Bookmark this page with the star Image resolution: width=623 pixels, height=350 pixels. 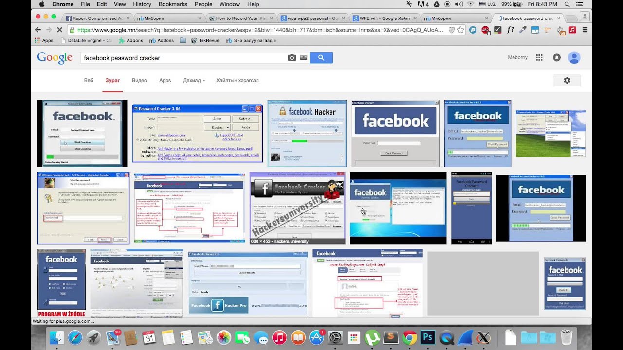pyautogui.click(x=460, y=30)
